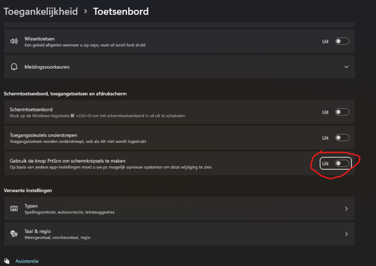The image size is (376, 266).
Task: Open the Typen settings label
Action: click(x=31, y=206)
